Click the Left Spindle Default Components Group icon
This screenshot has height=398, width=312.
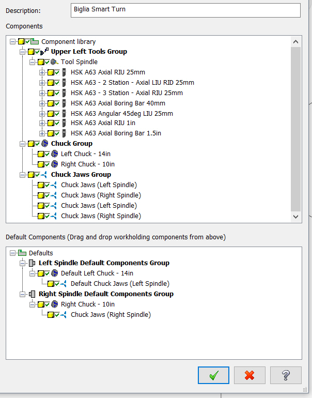coord(32,263)
